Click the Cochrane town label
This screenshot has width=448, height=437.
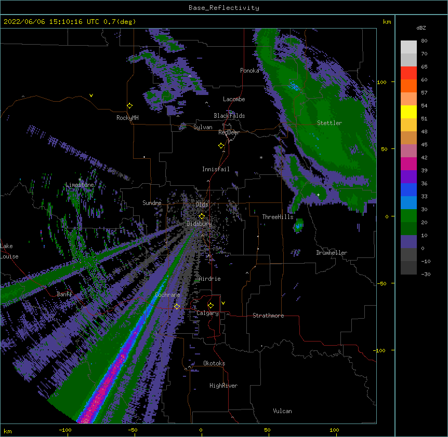(x=167, y=295)
